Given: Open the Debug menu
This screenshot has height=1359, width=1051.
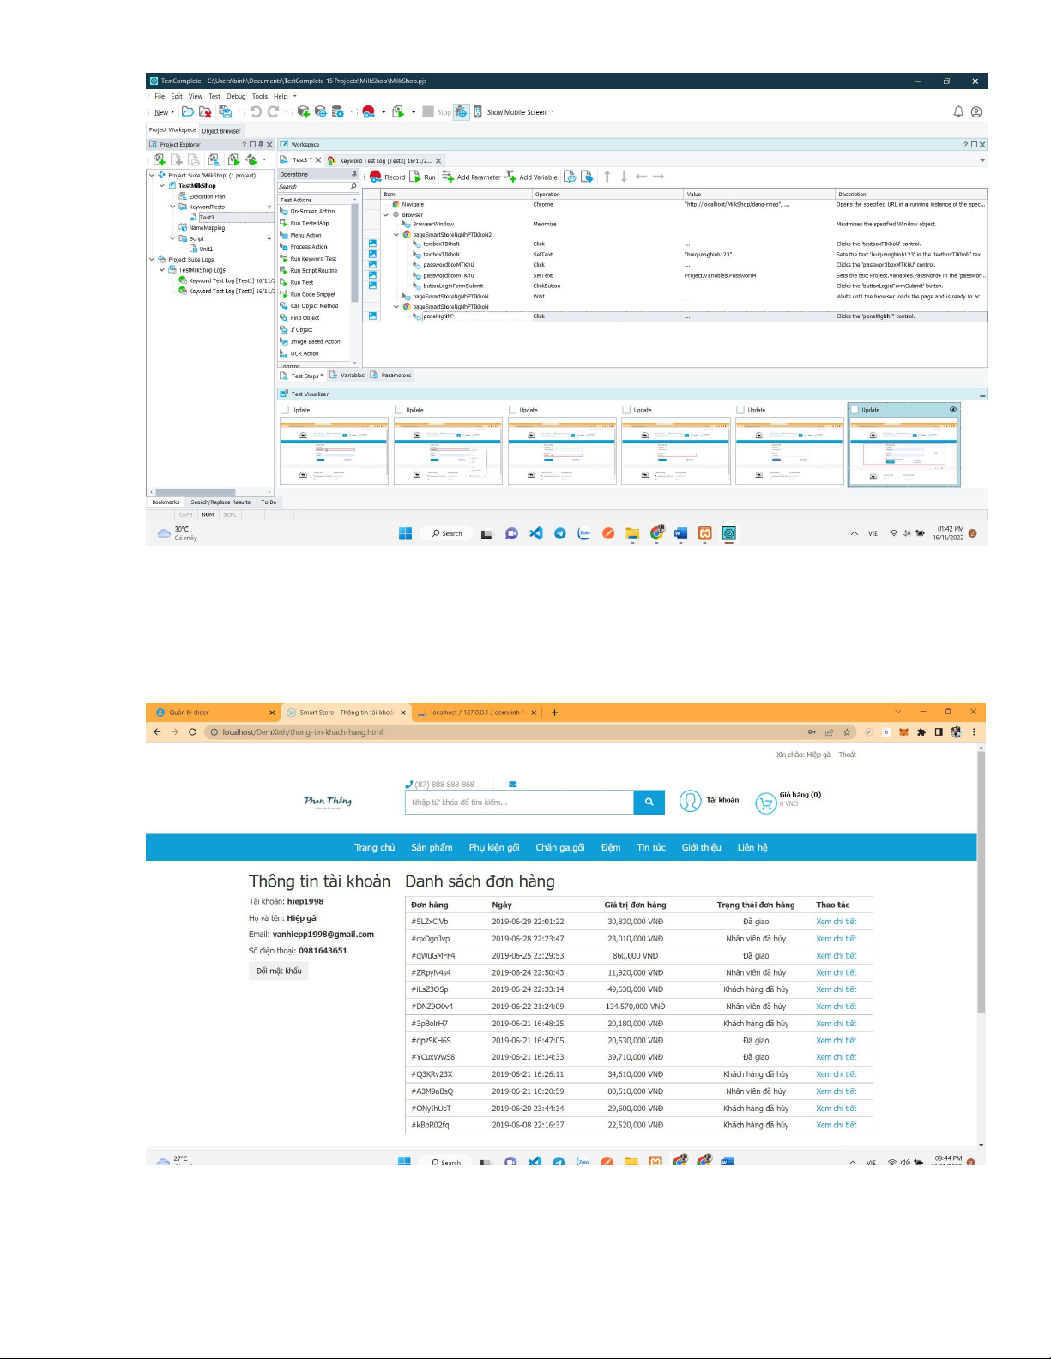Looking at the screenshot, I should pyautogui.click(x=236, y=96).
